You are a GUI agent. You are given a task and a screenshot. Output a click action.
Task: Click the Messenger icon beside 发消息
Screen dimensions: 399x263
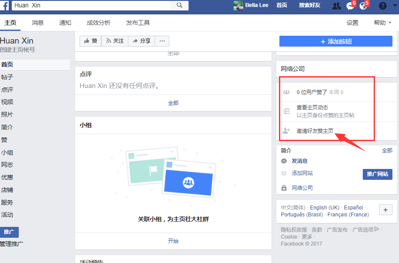[x=284, y=161]
